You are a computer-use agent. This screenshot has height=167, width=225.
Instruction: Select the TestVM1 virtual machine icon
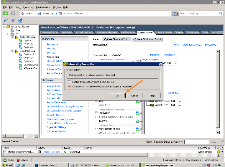[x=21, y=41]
